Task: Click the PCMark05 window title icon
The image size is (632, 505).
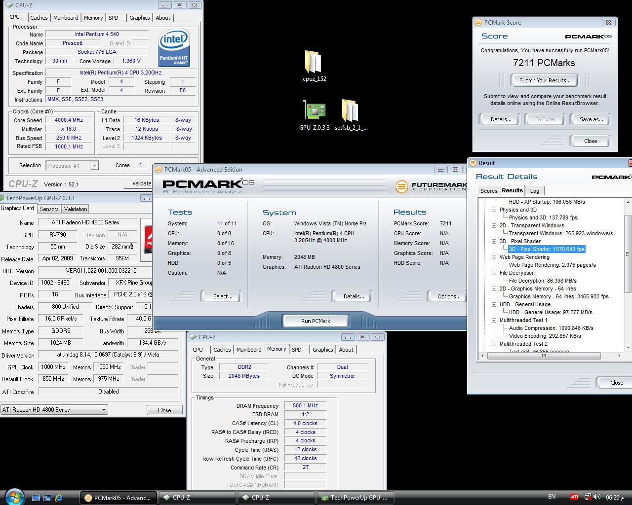Action: point(158,169)
